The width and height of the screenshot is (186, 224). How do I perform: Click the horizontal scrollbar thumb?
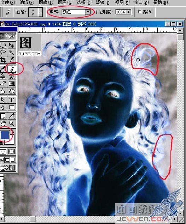[33, 219]
